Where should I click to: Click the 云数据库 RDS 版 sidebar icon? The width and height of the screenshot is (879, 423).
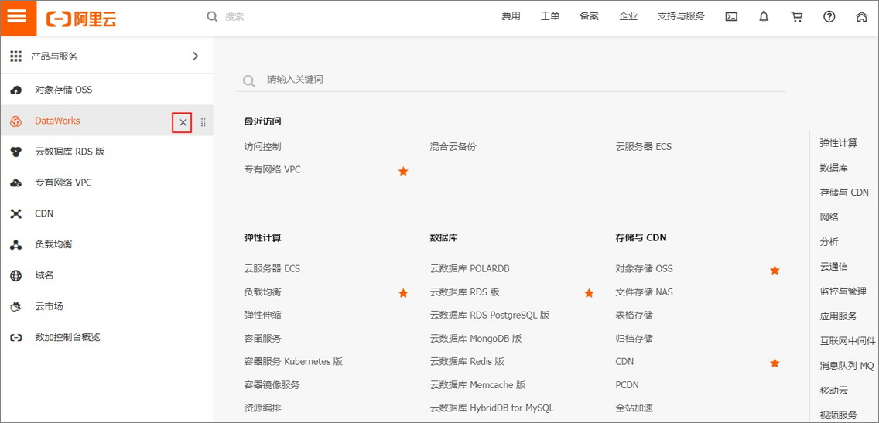pos(16,152)
